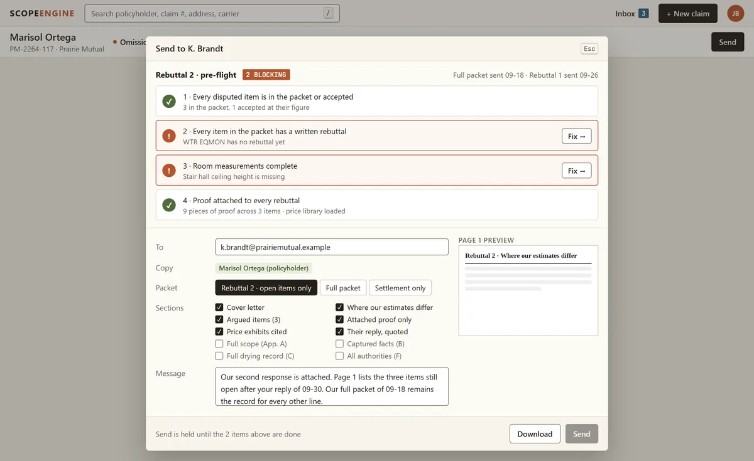Screen dimensions: 754x461
Task: Download the rebuttal packet
Action: (535, 434)
